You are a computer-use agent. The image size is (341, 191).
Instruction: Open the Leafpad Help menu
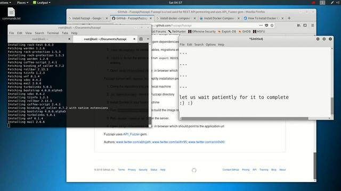click(221, 45)
